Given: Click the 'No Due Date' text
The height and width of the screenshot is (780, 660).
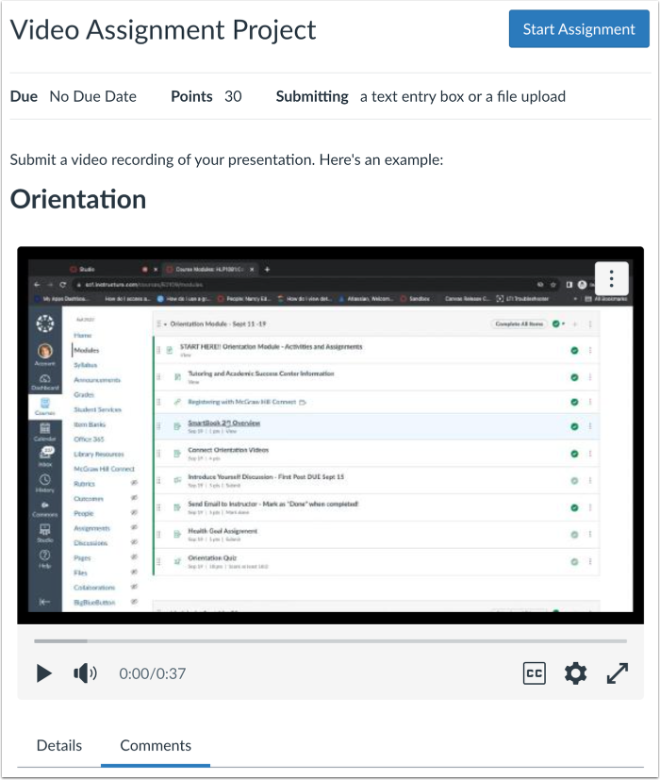Looking at the screenshot, I should (93, 96).
